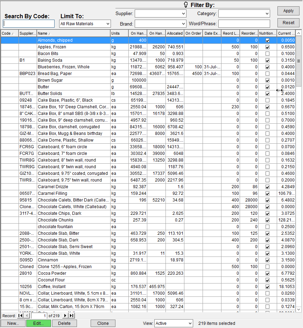
Task: Jump to last record navigation arrow
Action: [x=71, y=316]
